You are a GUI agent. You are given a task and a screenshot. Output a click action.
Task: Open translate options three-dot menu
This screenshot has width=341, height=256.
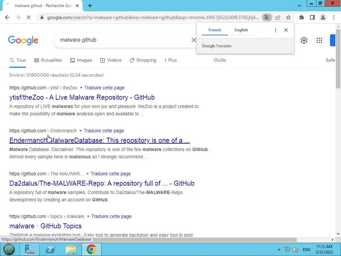coord(275,30)
